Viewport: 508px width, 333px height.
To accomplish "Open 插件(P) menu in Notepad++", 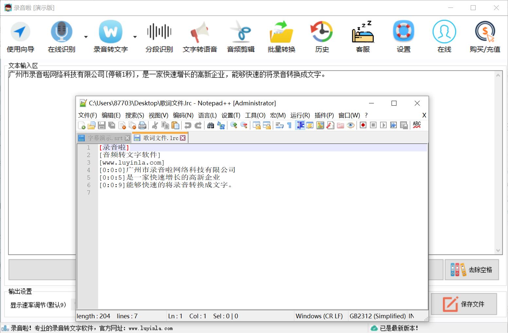I will [x=324, y=115].
